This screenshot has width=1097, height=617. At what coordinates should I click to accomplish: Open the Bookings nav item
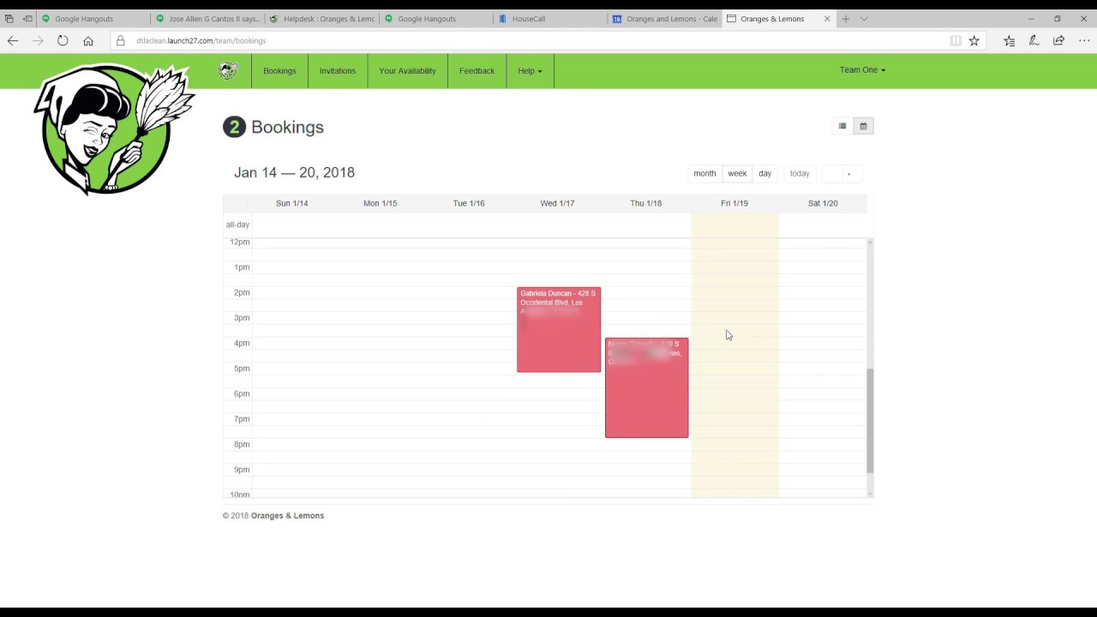tap(279, 71)
